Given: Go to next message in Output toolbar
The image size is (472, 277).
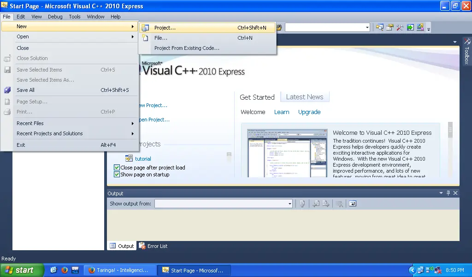Looking at the screenshot, I should click(326, 204).
